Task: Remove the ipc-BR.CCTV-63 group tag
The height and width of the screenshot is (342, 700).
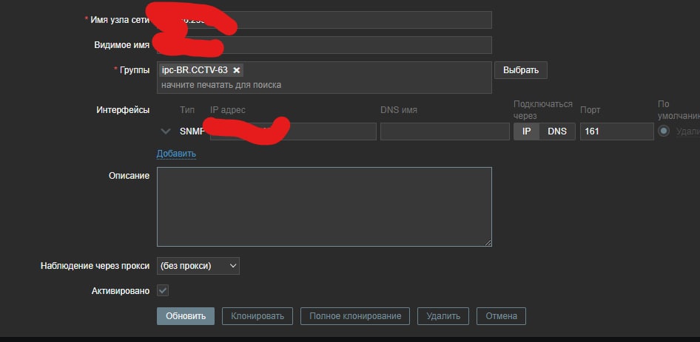Action: (x=237, y=70)
